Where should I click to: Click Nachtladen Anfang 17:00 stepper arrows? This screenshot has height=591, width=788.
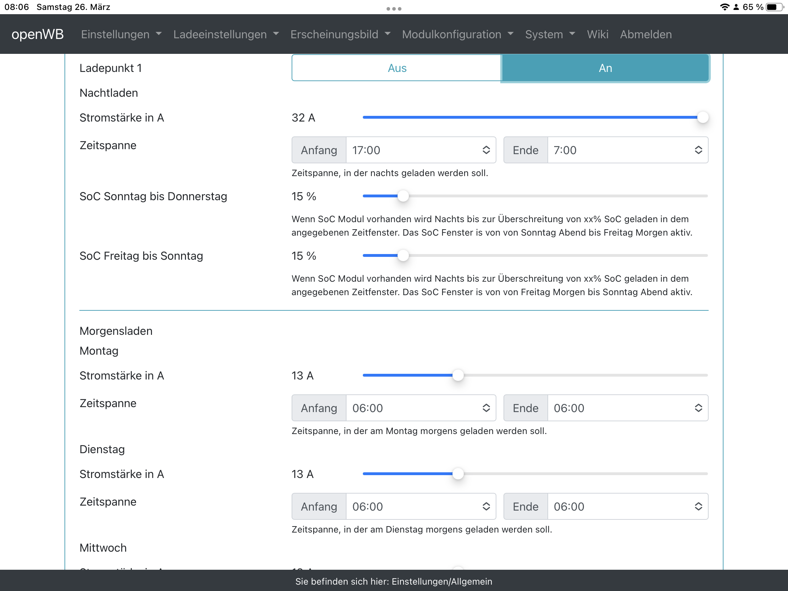[486, 150]
